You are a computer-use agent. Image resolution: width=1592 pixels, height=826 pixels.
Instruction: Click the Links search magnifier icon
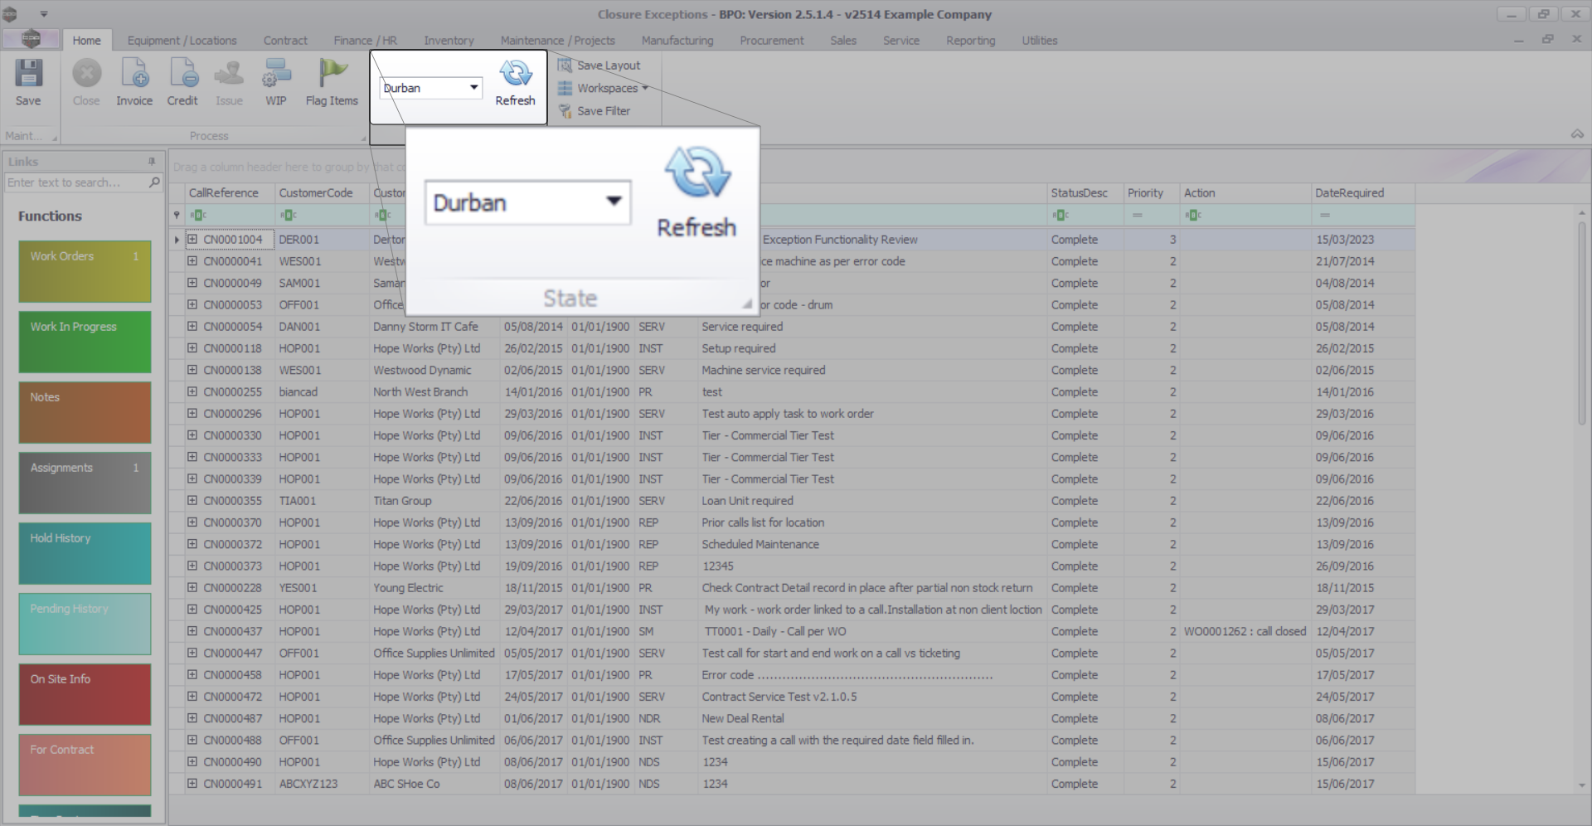tap(154, 182)
